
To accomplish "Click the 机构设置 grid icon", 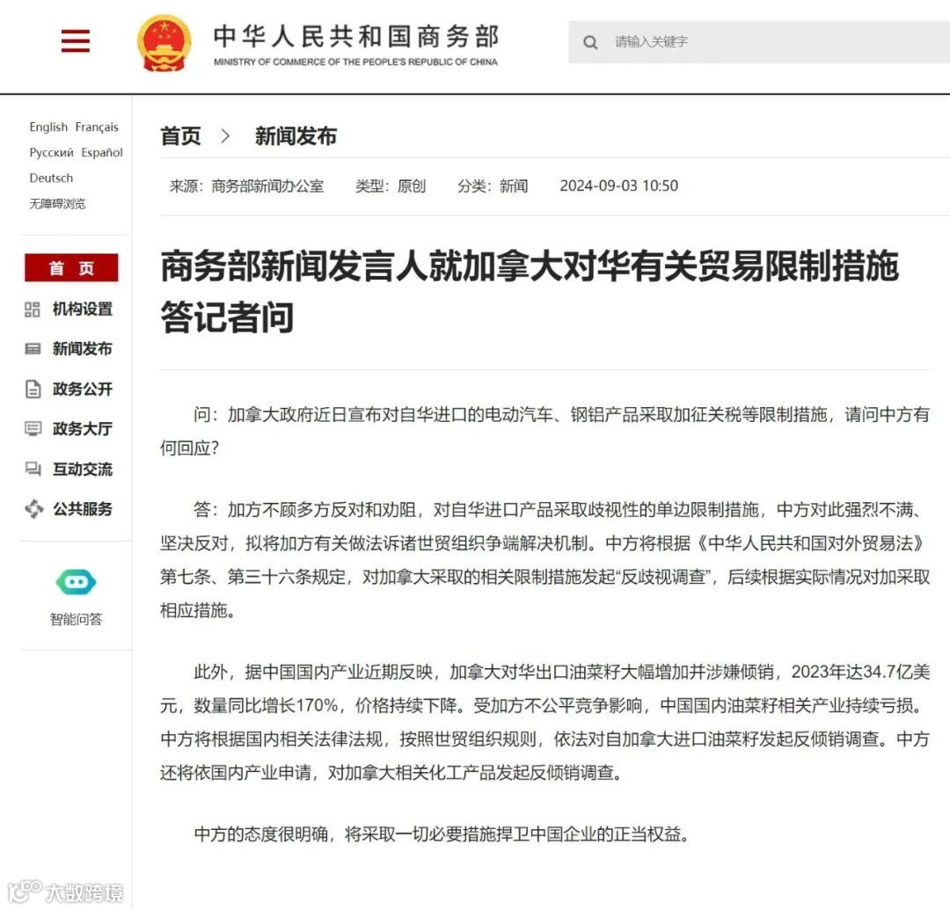I will pyautogui.click(x=33, y=309).
